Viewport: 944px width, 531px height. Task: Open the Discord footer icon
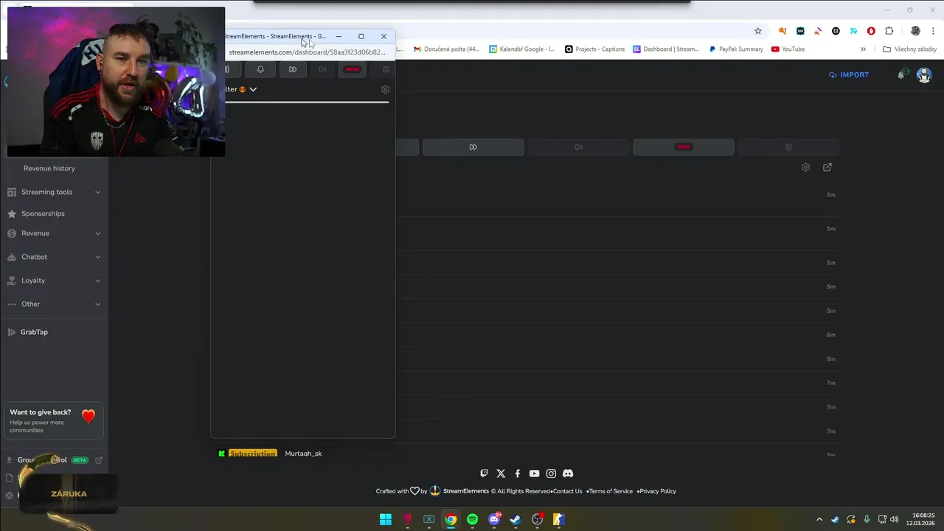pos(568,473)
